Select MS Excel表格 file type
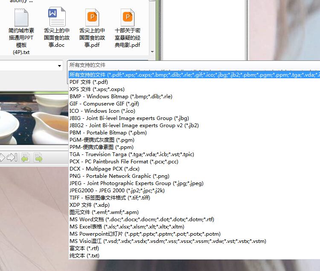 click(x=194, y=227)
